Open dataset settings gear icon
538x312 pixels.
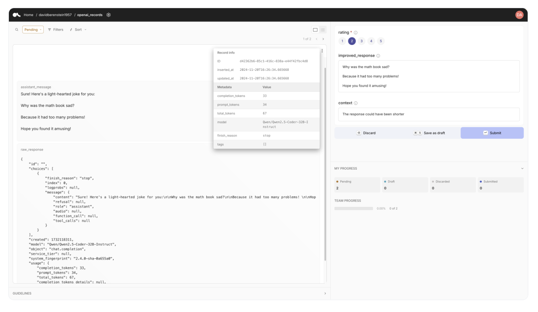tap(109, 15)
